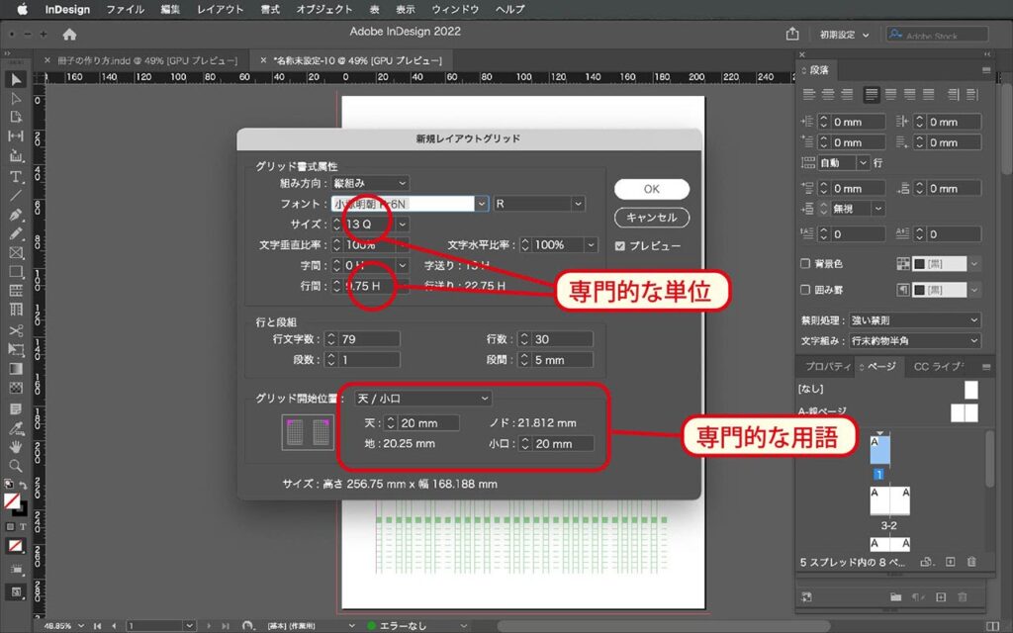Click the OK button
The width and height of the screenshot is (1013, 633).
652,189
